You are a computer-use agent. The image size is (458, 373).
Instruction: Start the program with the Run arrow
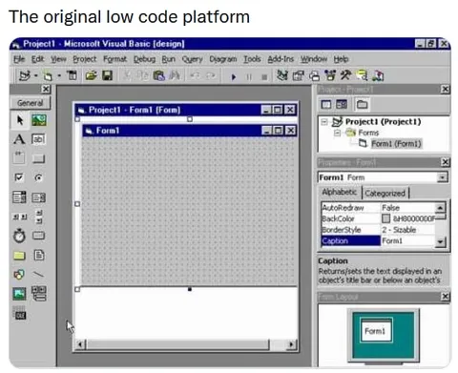(234, 76)
